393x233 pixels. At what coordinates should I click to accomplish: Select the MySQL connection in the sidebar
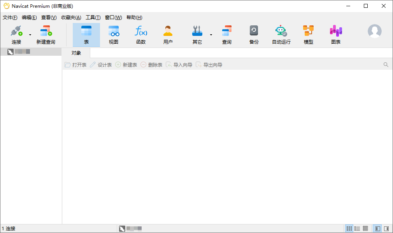pos(19,52)
